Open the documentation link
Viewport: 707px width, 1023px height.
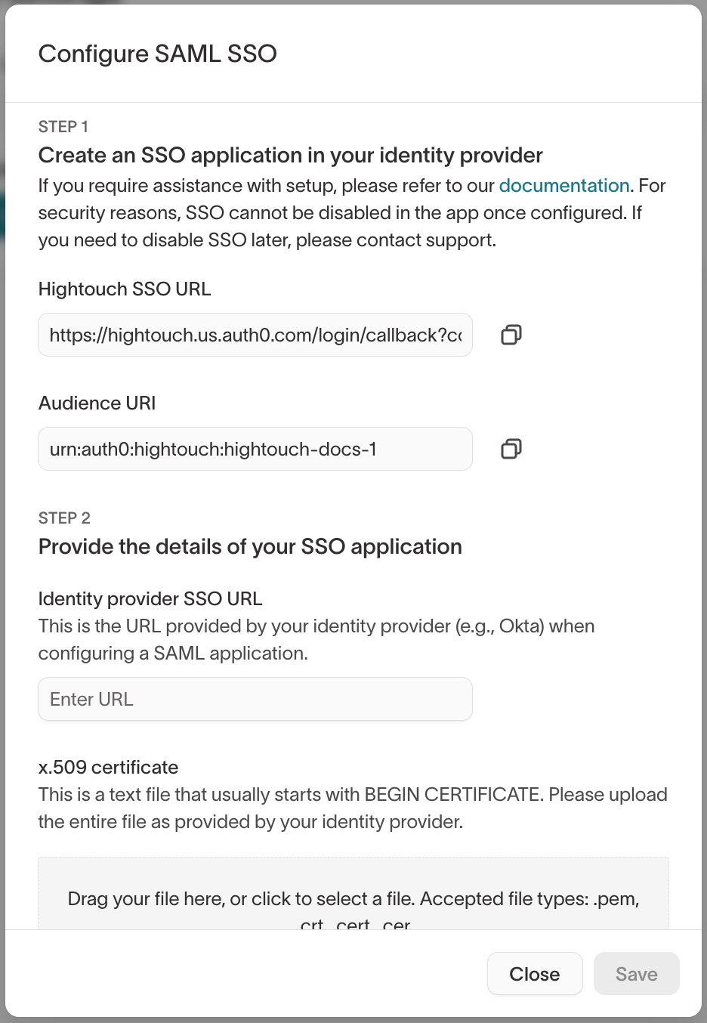(564, 185)
